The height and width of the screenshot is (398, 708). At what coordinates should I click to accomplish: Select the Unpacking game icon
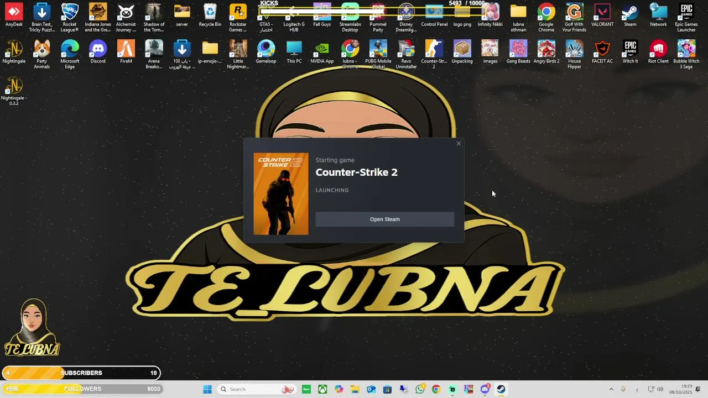click(x=462, y=53)
